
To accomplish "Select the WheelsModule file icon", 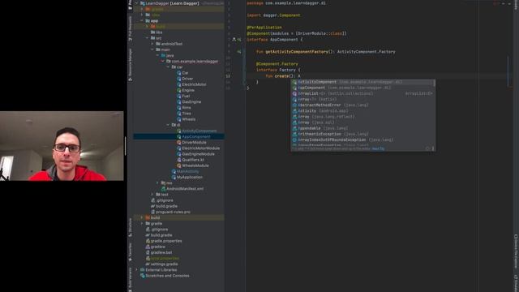I will (178, 165).
